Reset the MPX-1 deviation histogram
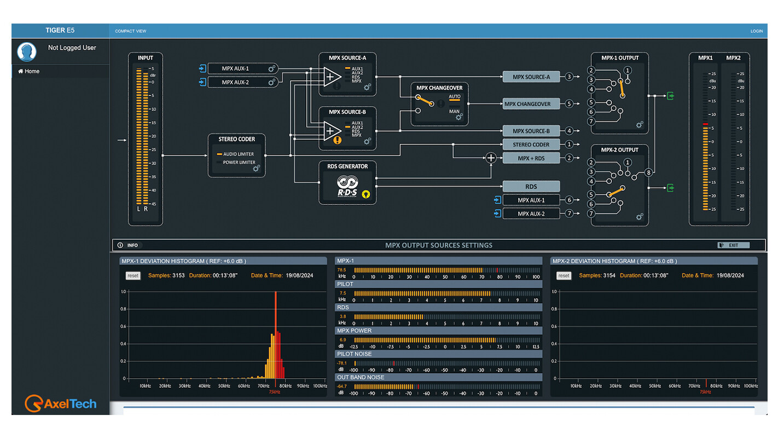This screenshot has height=438, width=778. point(133,276)
